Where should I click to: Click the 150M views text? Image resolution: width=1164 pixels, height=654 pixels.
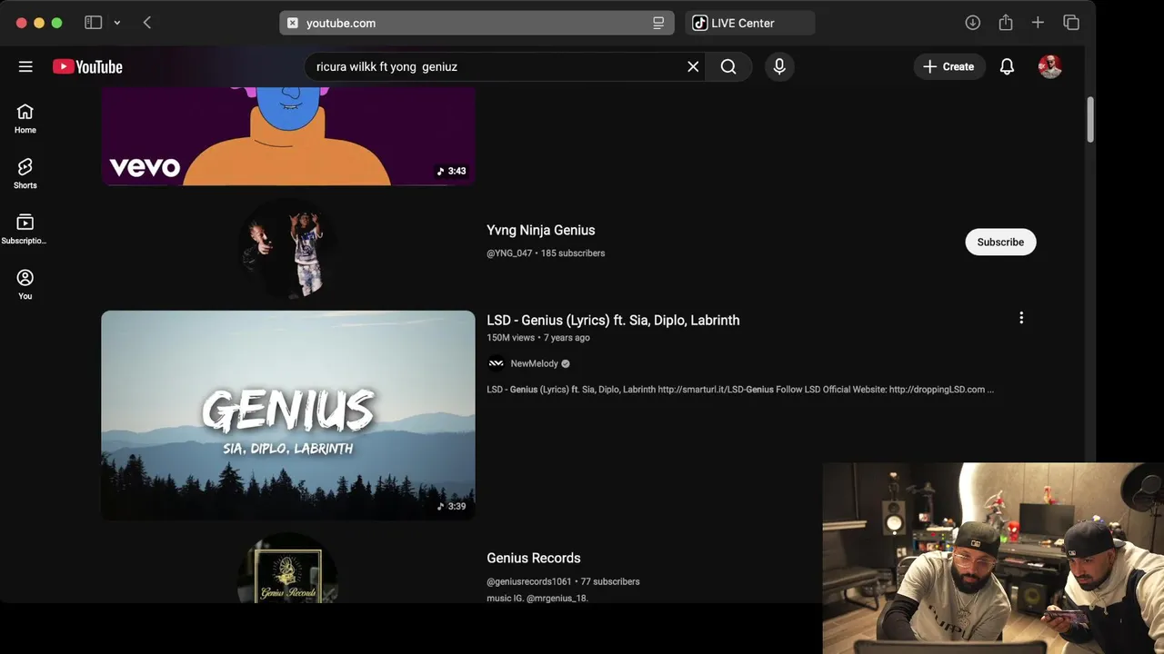[x=510, y=338]
